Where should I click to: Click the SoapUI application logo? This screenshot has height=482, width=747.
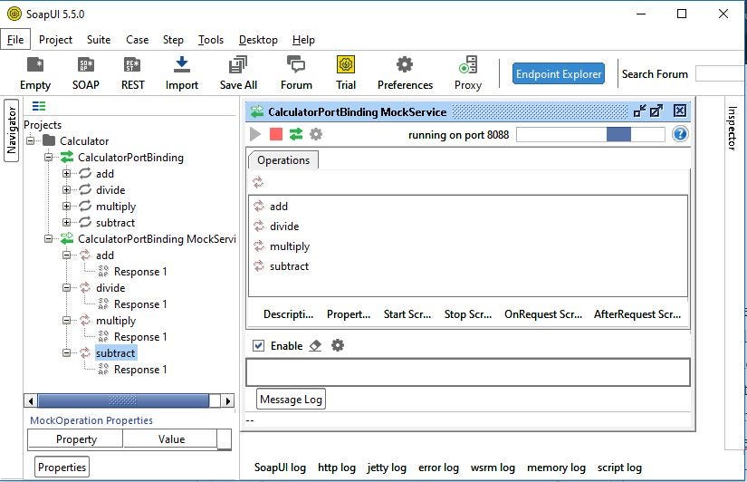pos(14,14)
